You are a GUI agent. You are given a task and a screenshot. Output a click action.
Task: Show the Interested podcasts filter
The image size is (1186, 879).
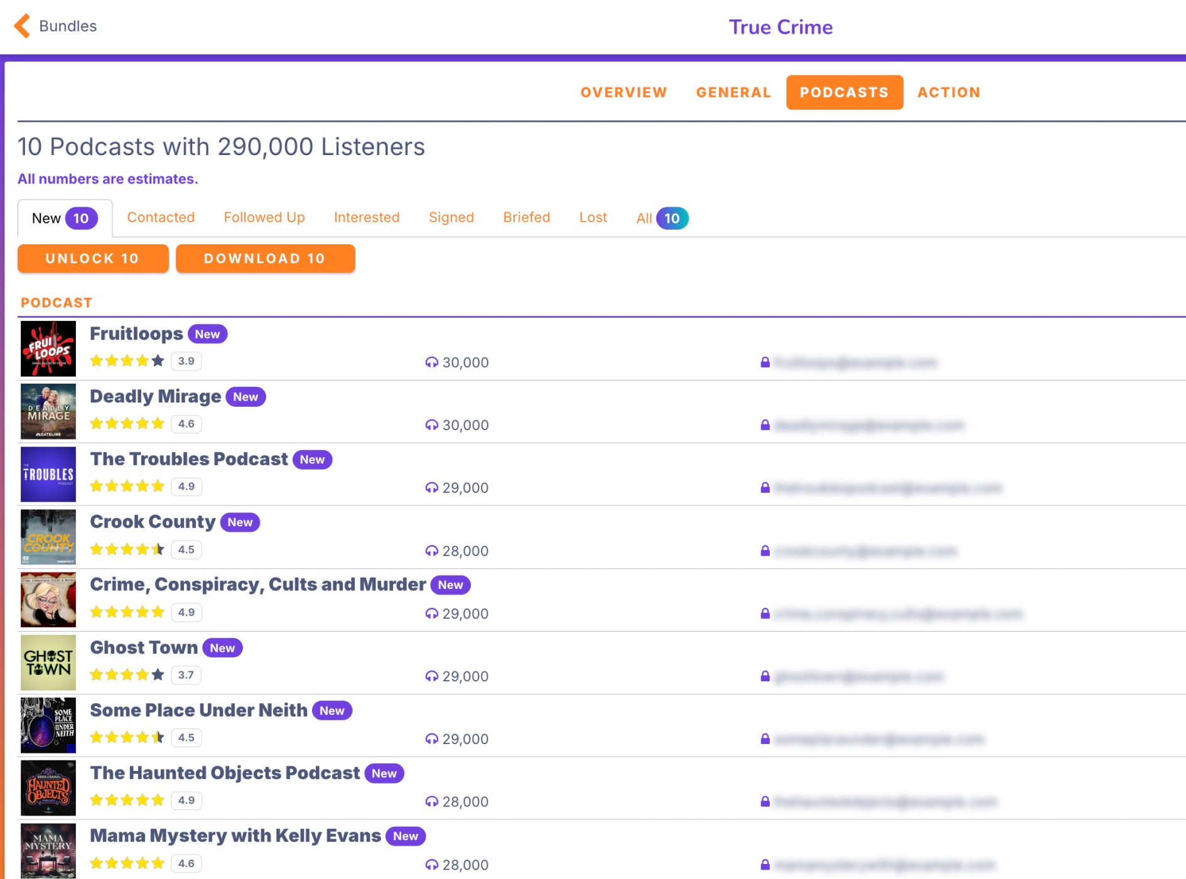(x=367, y=217)
